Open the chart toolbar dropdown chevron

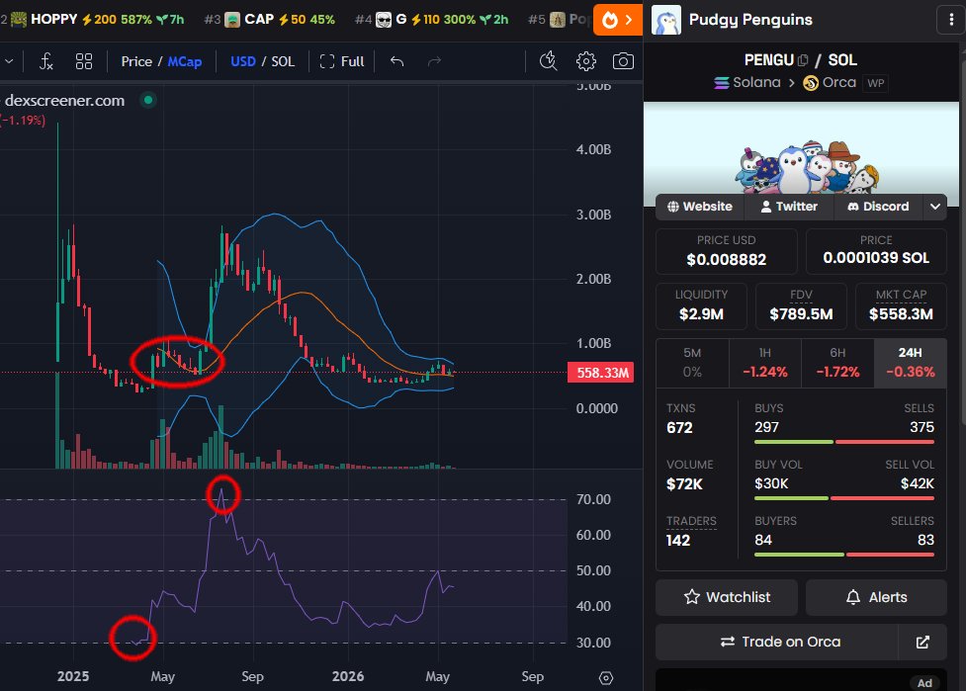[x=9, y=61]
